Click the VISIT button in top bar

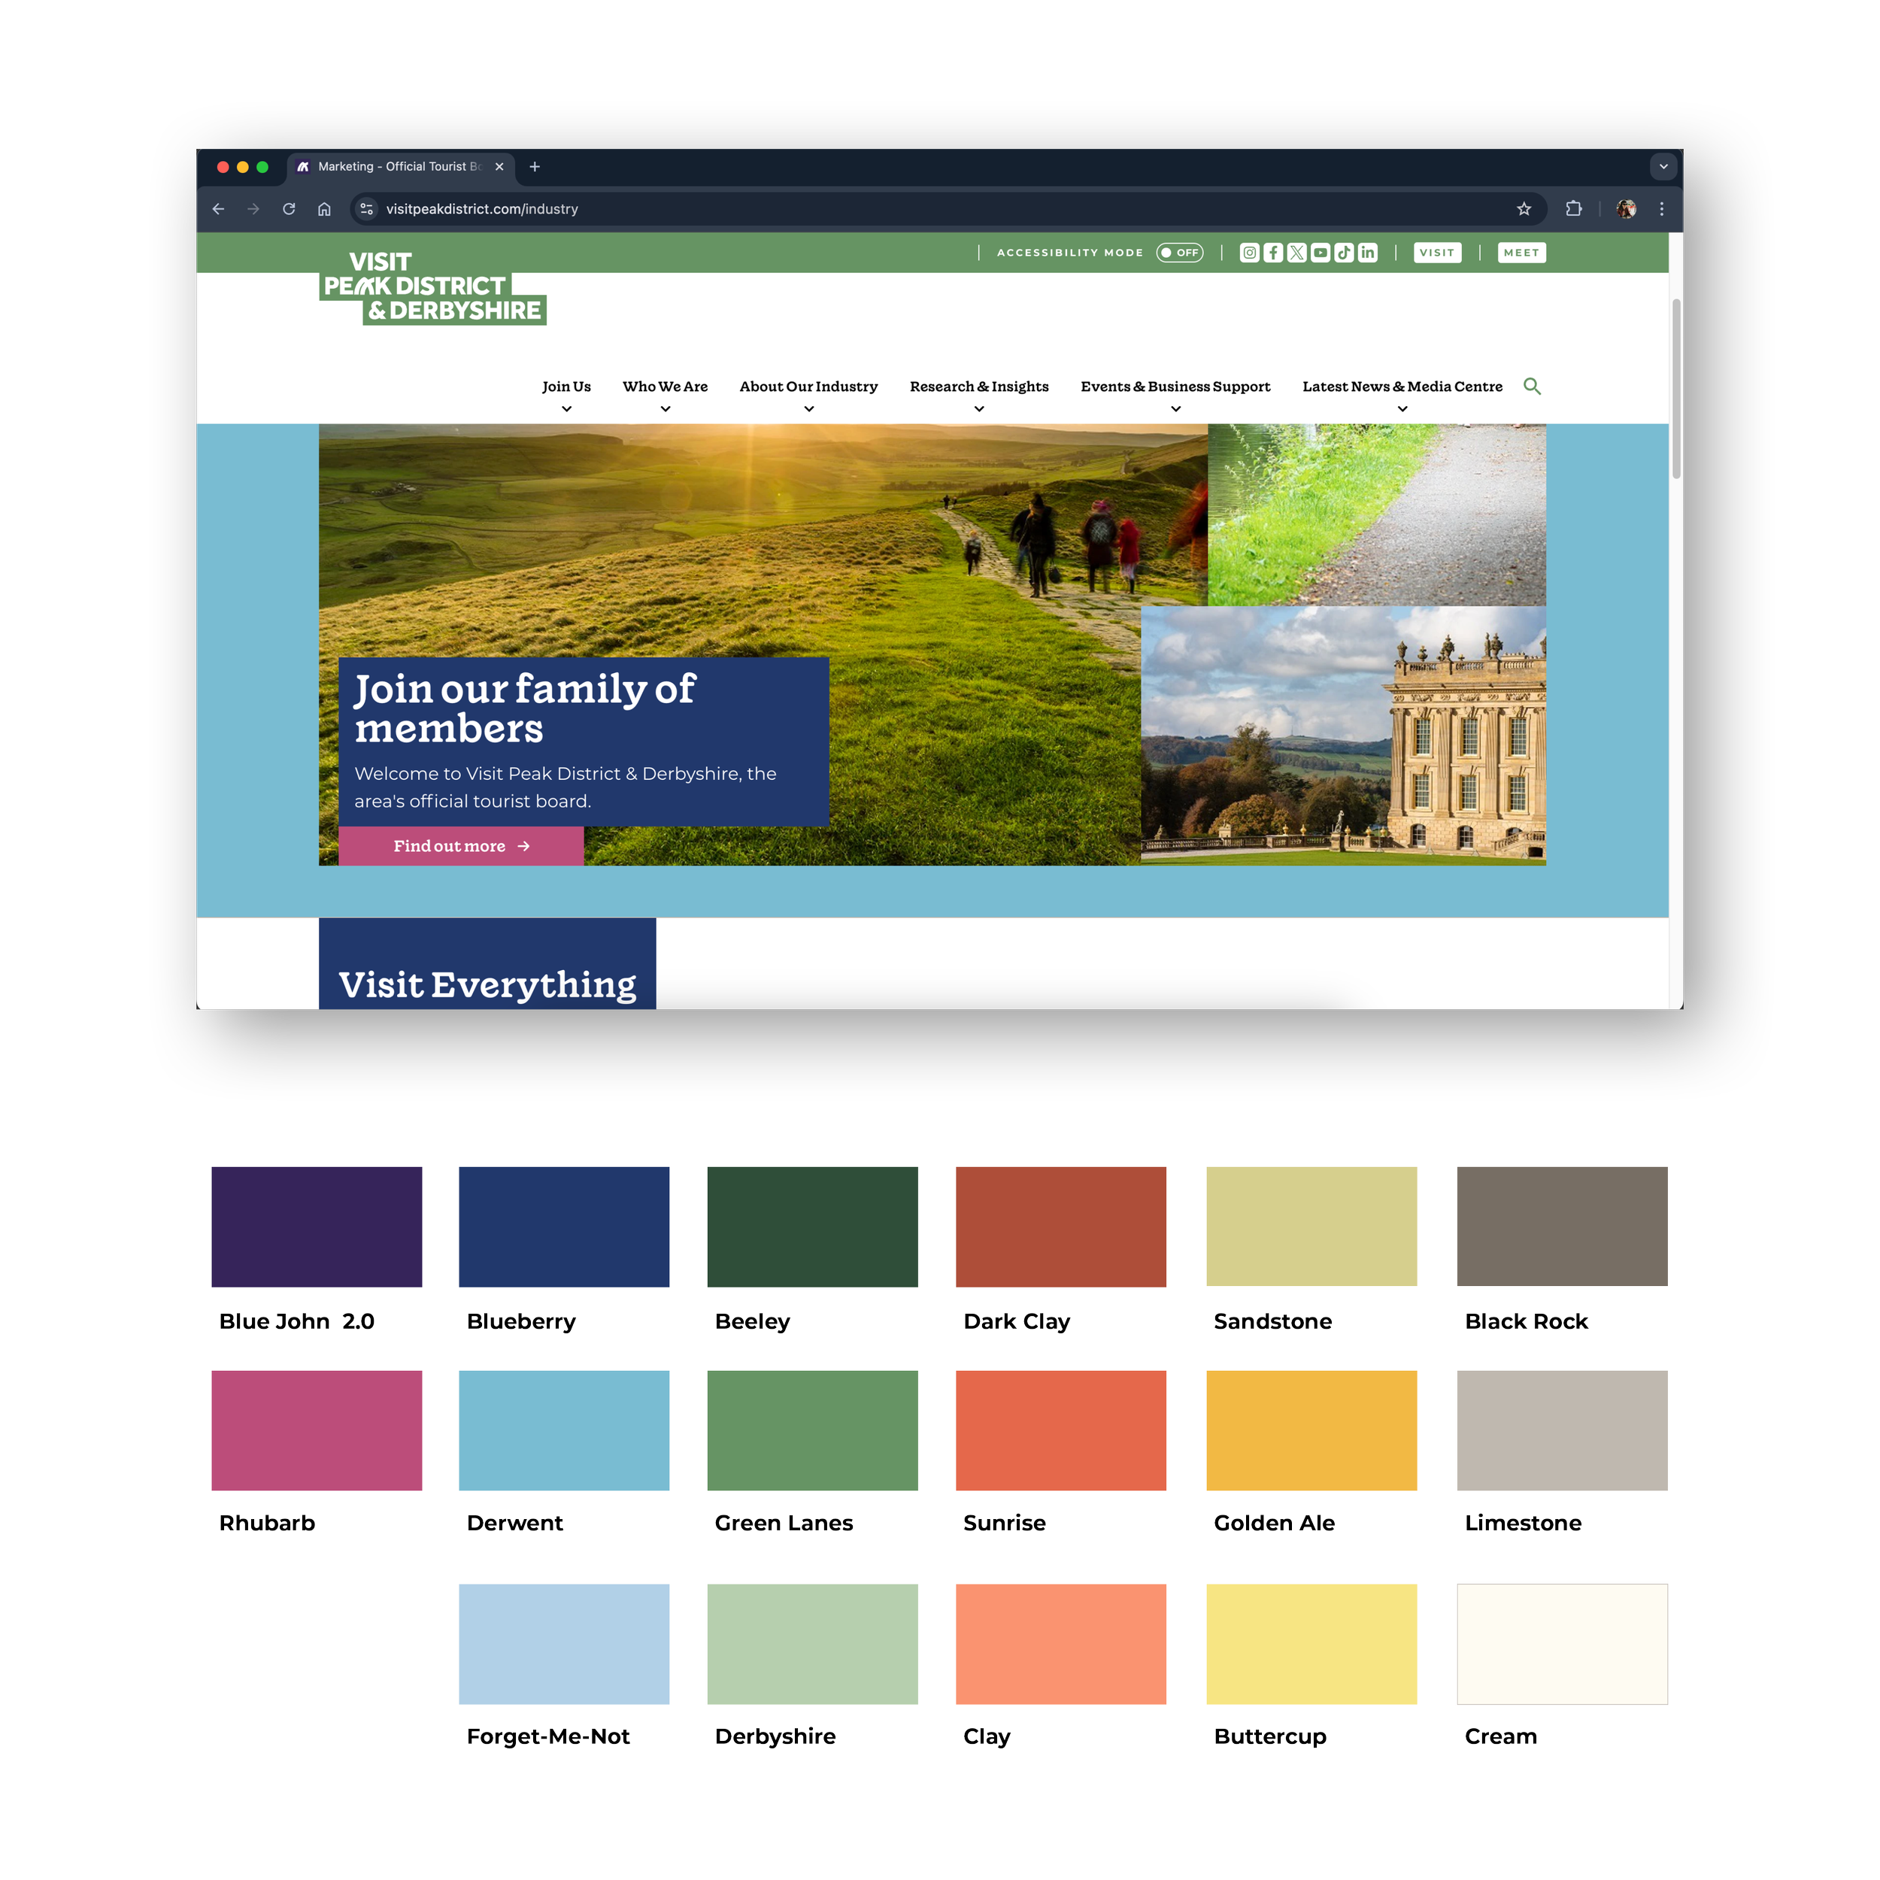pos(1437,253)
